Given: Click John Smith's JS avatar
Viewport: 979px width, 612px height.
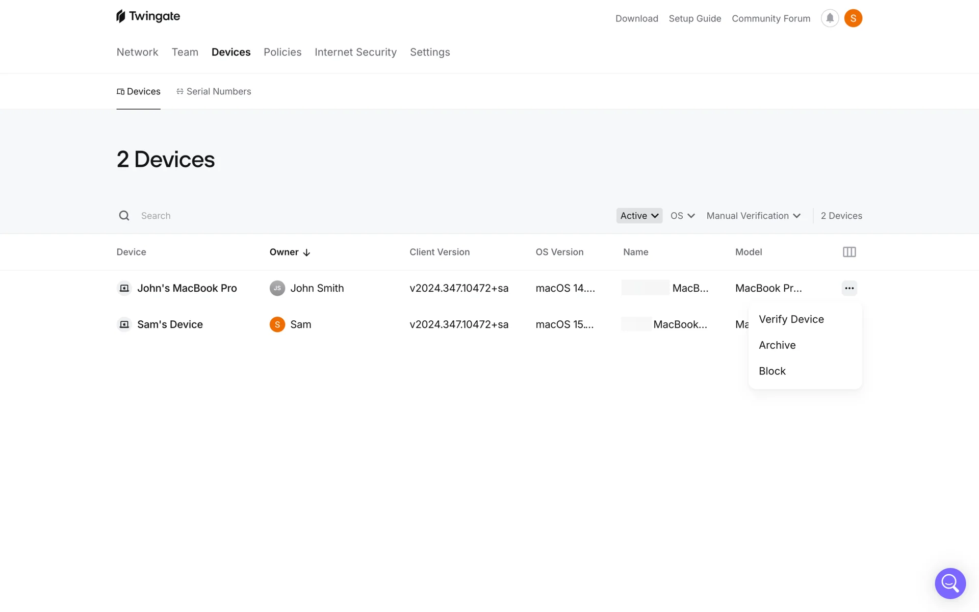Looking at the screenshot, I should pyautogui.click(x=277, y=288).
